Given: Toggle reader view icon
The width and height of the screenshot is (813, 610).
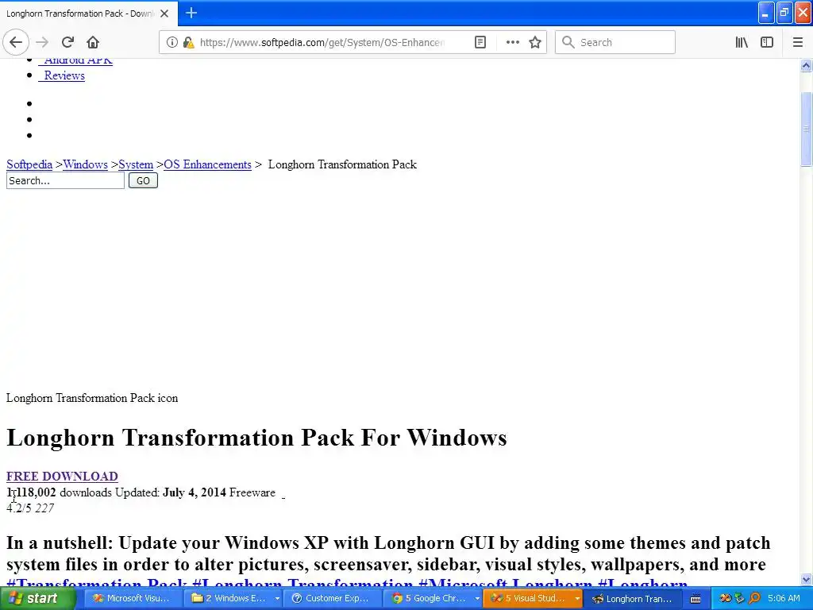Looking at the screenshot, I should [480, 43].
